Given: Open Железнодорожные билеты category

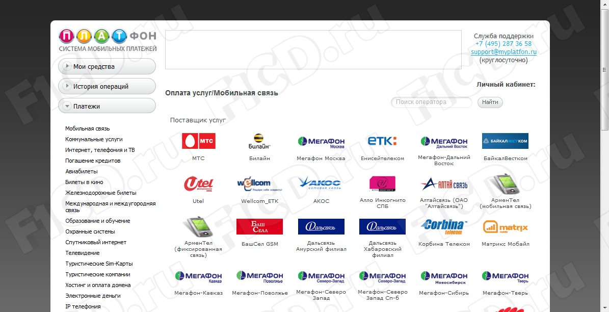Looking at the screenshot, I should point(100,193).
